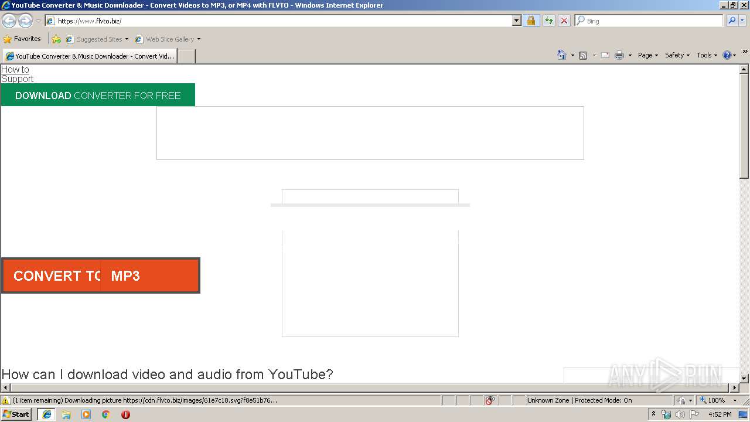
Task: Read 'How can I download video' heading
Action: point(167,374)
